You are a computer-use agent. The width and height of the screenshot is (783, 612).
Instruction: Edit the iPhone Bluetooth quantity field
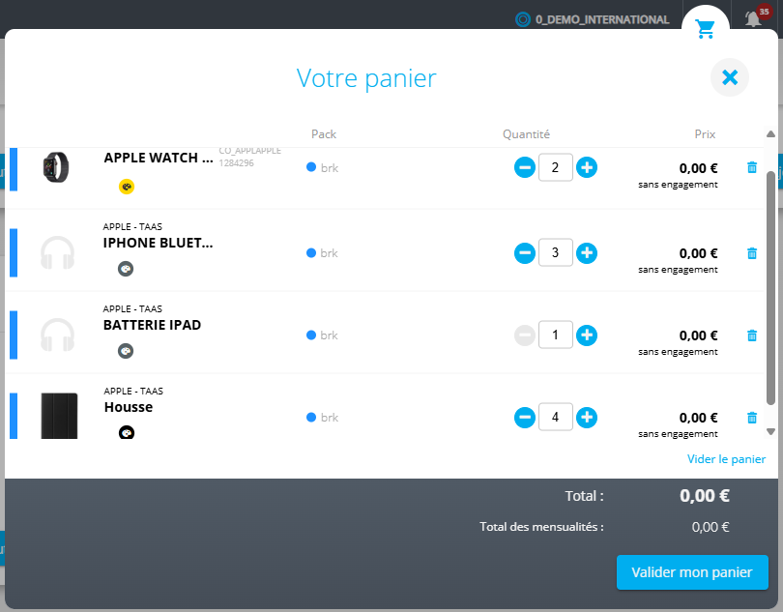click(555, 252)
